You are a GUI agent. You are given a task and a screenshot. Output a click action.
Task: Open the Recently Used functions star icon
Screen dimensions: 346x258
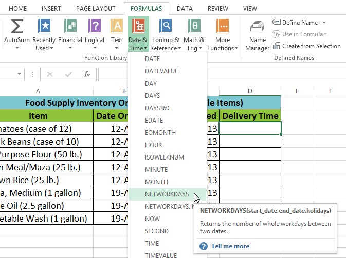[x=44, y=26]
